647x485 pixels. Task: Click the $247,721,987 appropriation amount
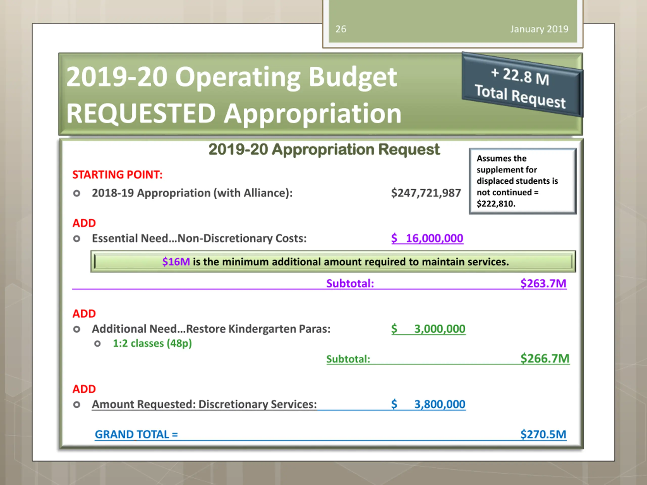click(x=426, y=193)
